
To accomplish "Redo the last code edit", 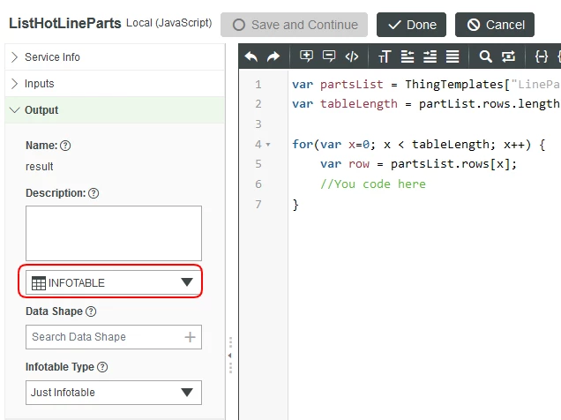I will [x=273, y=56].
